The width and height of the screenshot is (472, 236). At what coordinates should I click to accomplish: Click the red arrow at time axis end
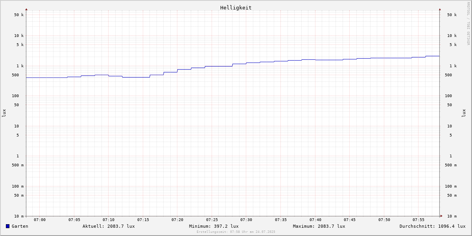click(441, 216)
